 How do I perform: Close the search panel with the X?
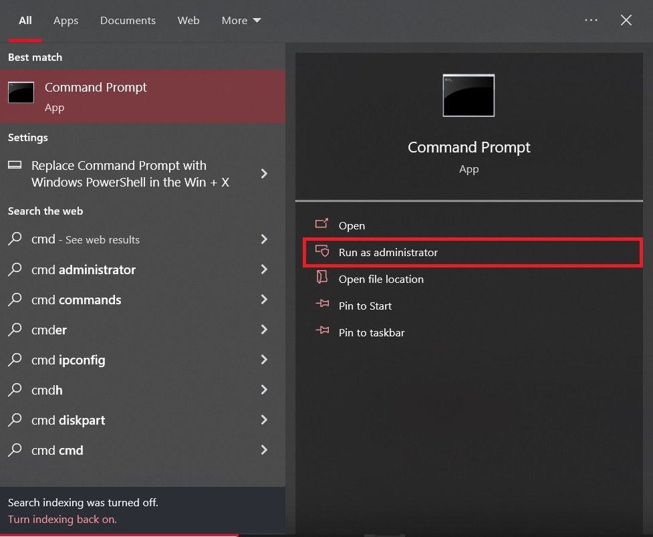pos(626,20)
